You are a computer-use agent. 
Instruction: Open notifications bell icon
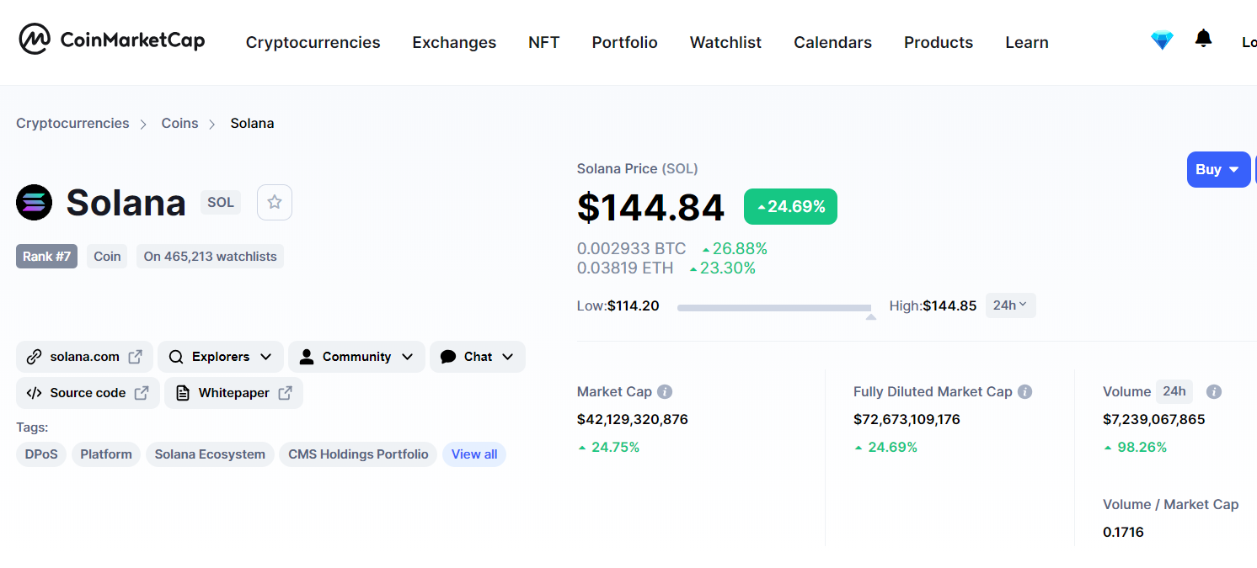tap(1204, 39)
